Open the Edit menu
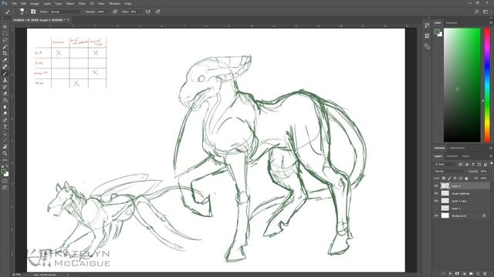 pyautogui.click(x=24, y=3)
